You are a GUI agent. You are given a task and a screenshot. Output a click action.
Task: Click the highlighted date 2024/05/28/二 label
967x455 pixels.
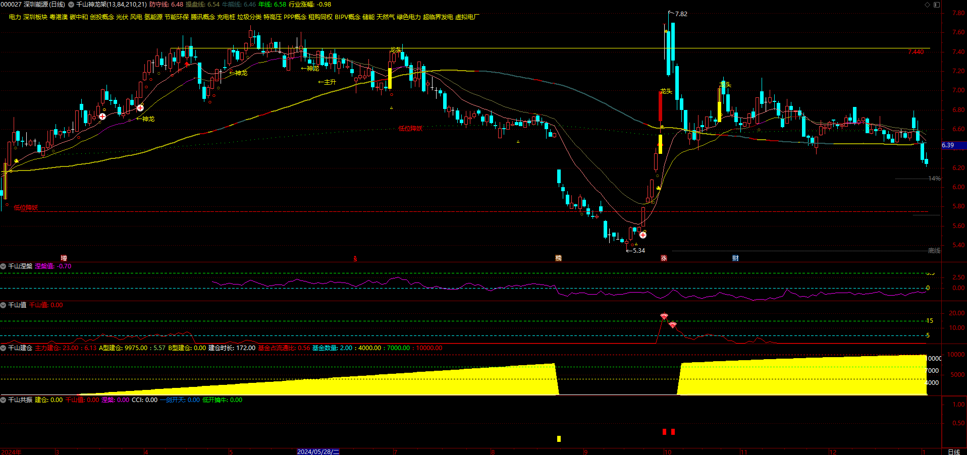(318, 452)
